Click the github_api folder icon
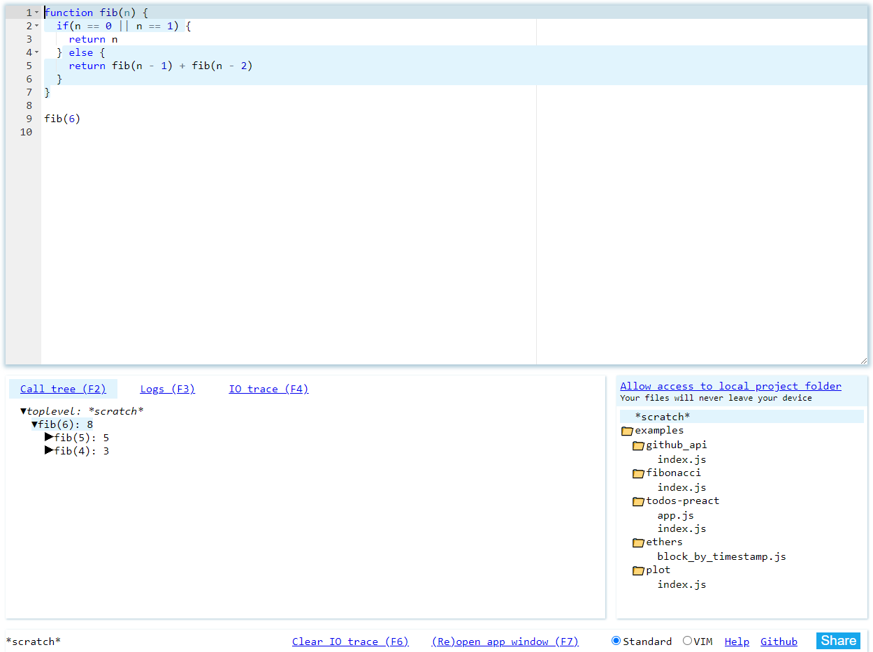873x652 pixels. pyautogui.click(x=638, y=445)
